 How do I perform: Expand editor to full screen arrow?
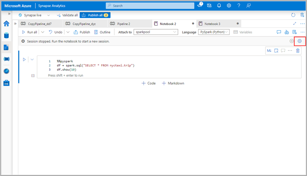[295, 24]
